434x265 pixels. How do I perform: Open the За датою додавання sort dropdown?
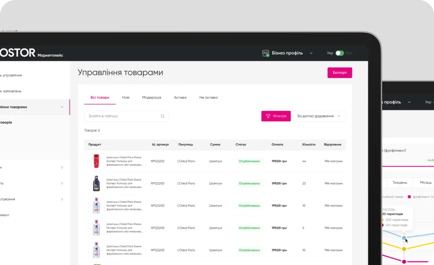(319, 116)
